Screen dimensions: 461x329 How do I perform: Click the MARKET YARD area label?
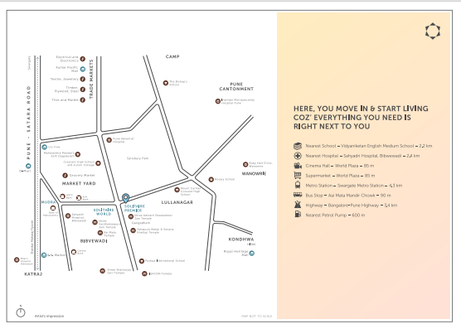(x=79, y=183)
